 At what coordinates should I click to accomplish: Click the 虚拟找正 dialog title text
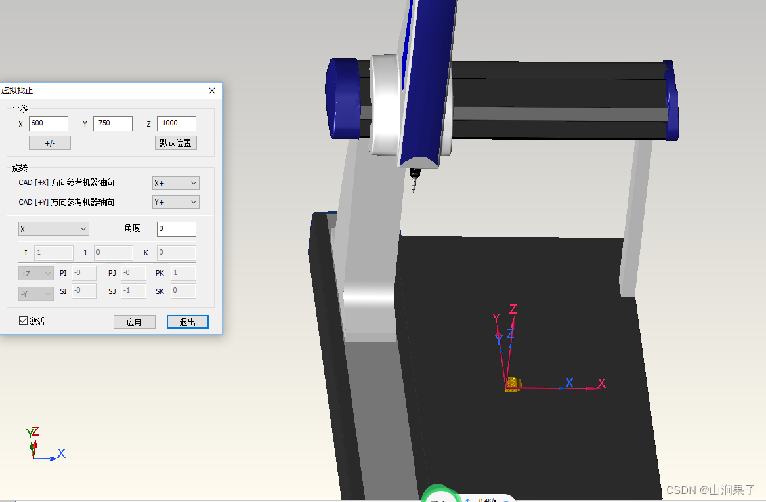[17, 91]
